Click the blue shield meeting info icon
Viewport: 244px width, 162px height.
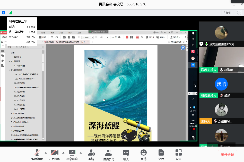[x=3, y=12]
